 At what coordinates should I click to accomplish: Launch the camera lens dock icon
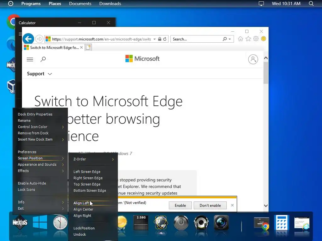pyautogui.click(x=221, y=222)
